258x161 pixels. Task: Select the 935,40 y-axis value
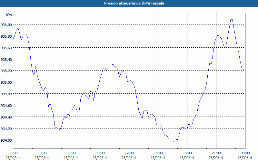[x=6, y=59]
